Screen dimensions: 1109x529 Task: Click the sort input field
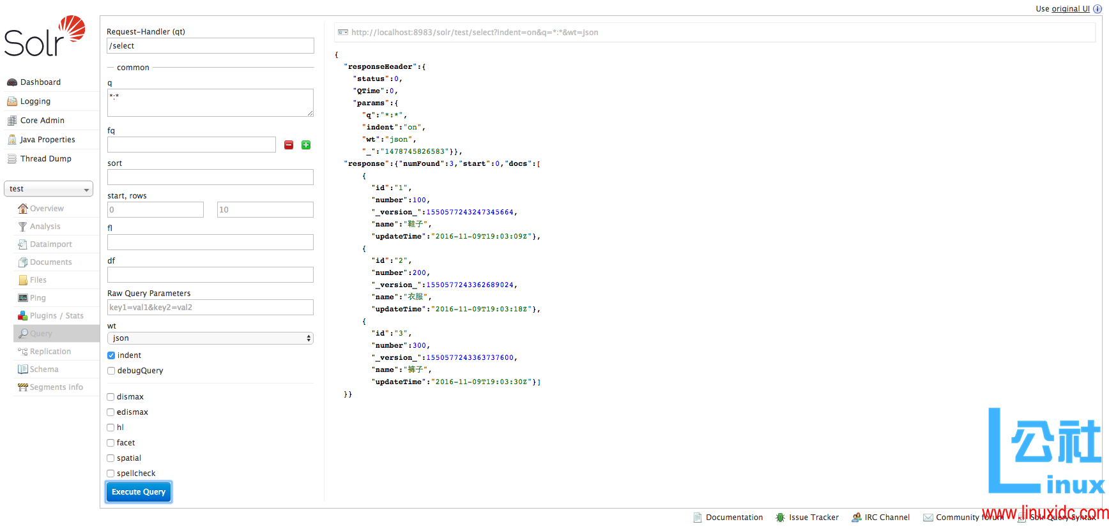point(210,177)
